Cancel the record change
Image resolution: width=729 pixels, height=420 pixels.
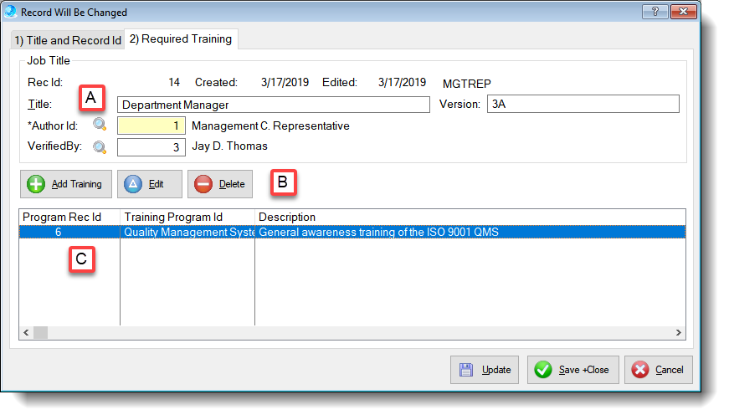point(659,370)
